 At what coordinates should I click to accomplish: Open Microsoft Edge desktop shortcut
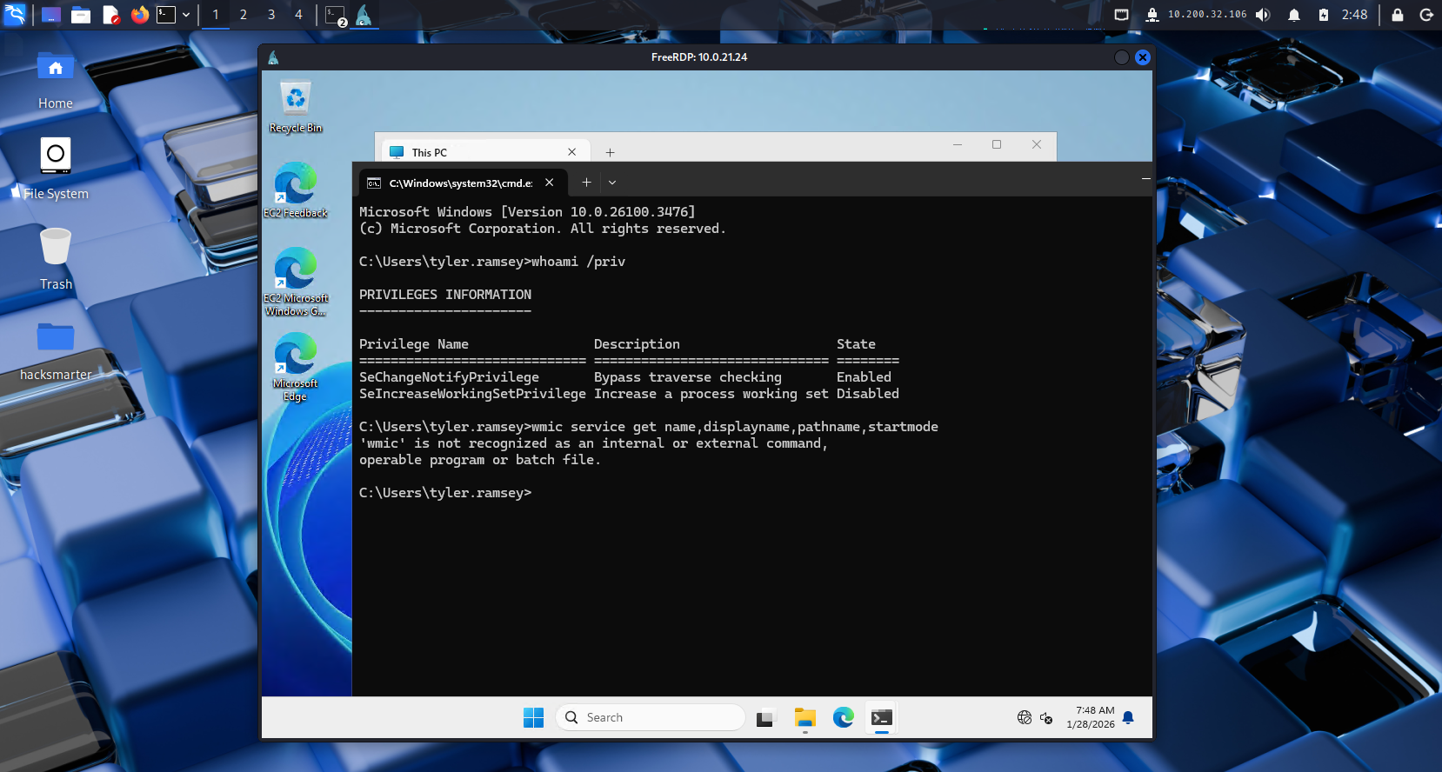coord(296,365)
